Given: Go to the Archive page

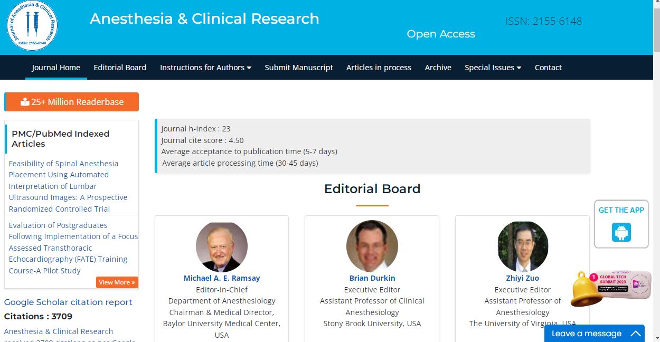Looking at the screenshot, I should pos(438,68).
